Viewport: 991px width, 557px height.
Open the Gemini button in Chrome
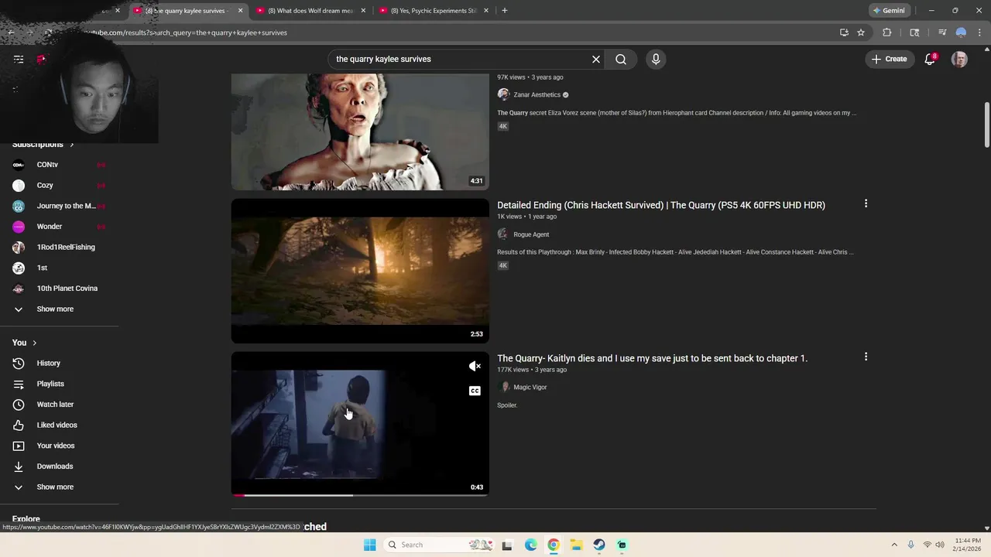(x=889, y=11)
